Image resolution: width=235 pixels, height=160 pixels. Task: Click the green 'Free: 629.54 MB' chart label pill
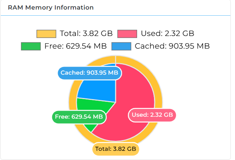pyautogui.click(x=79, y=117)
